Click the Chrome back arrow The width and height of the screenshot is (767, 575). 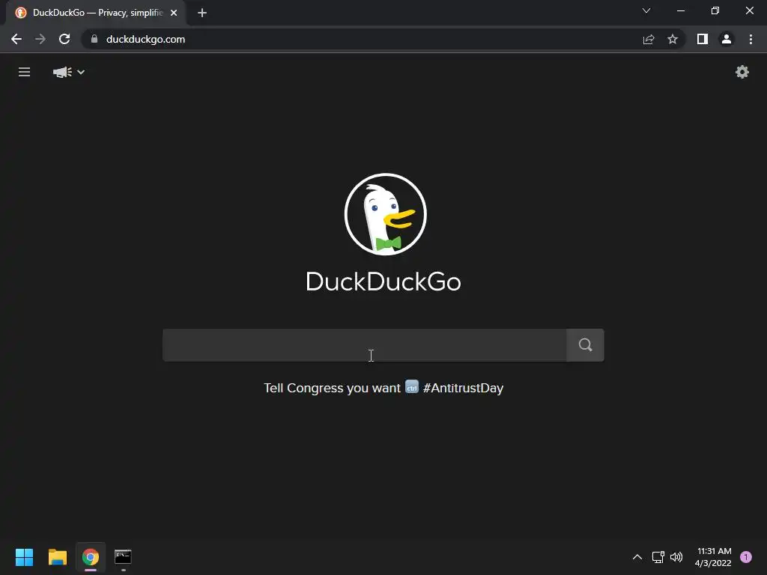tap(16, 39)
